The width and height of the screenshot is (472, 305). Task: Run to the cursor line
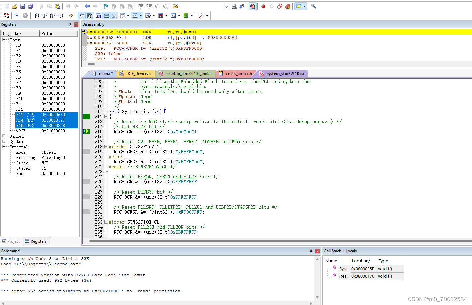point(61,16)
